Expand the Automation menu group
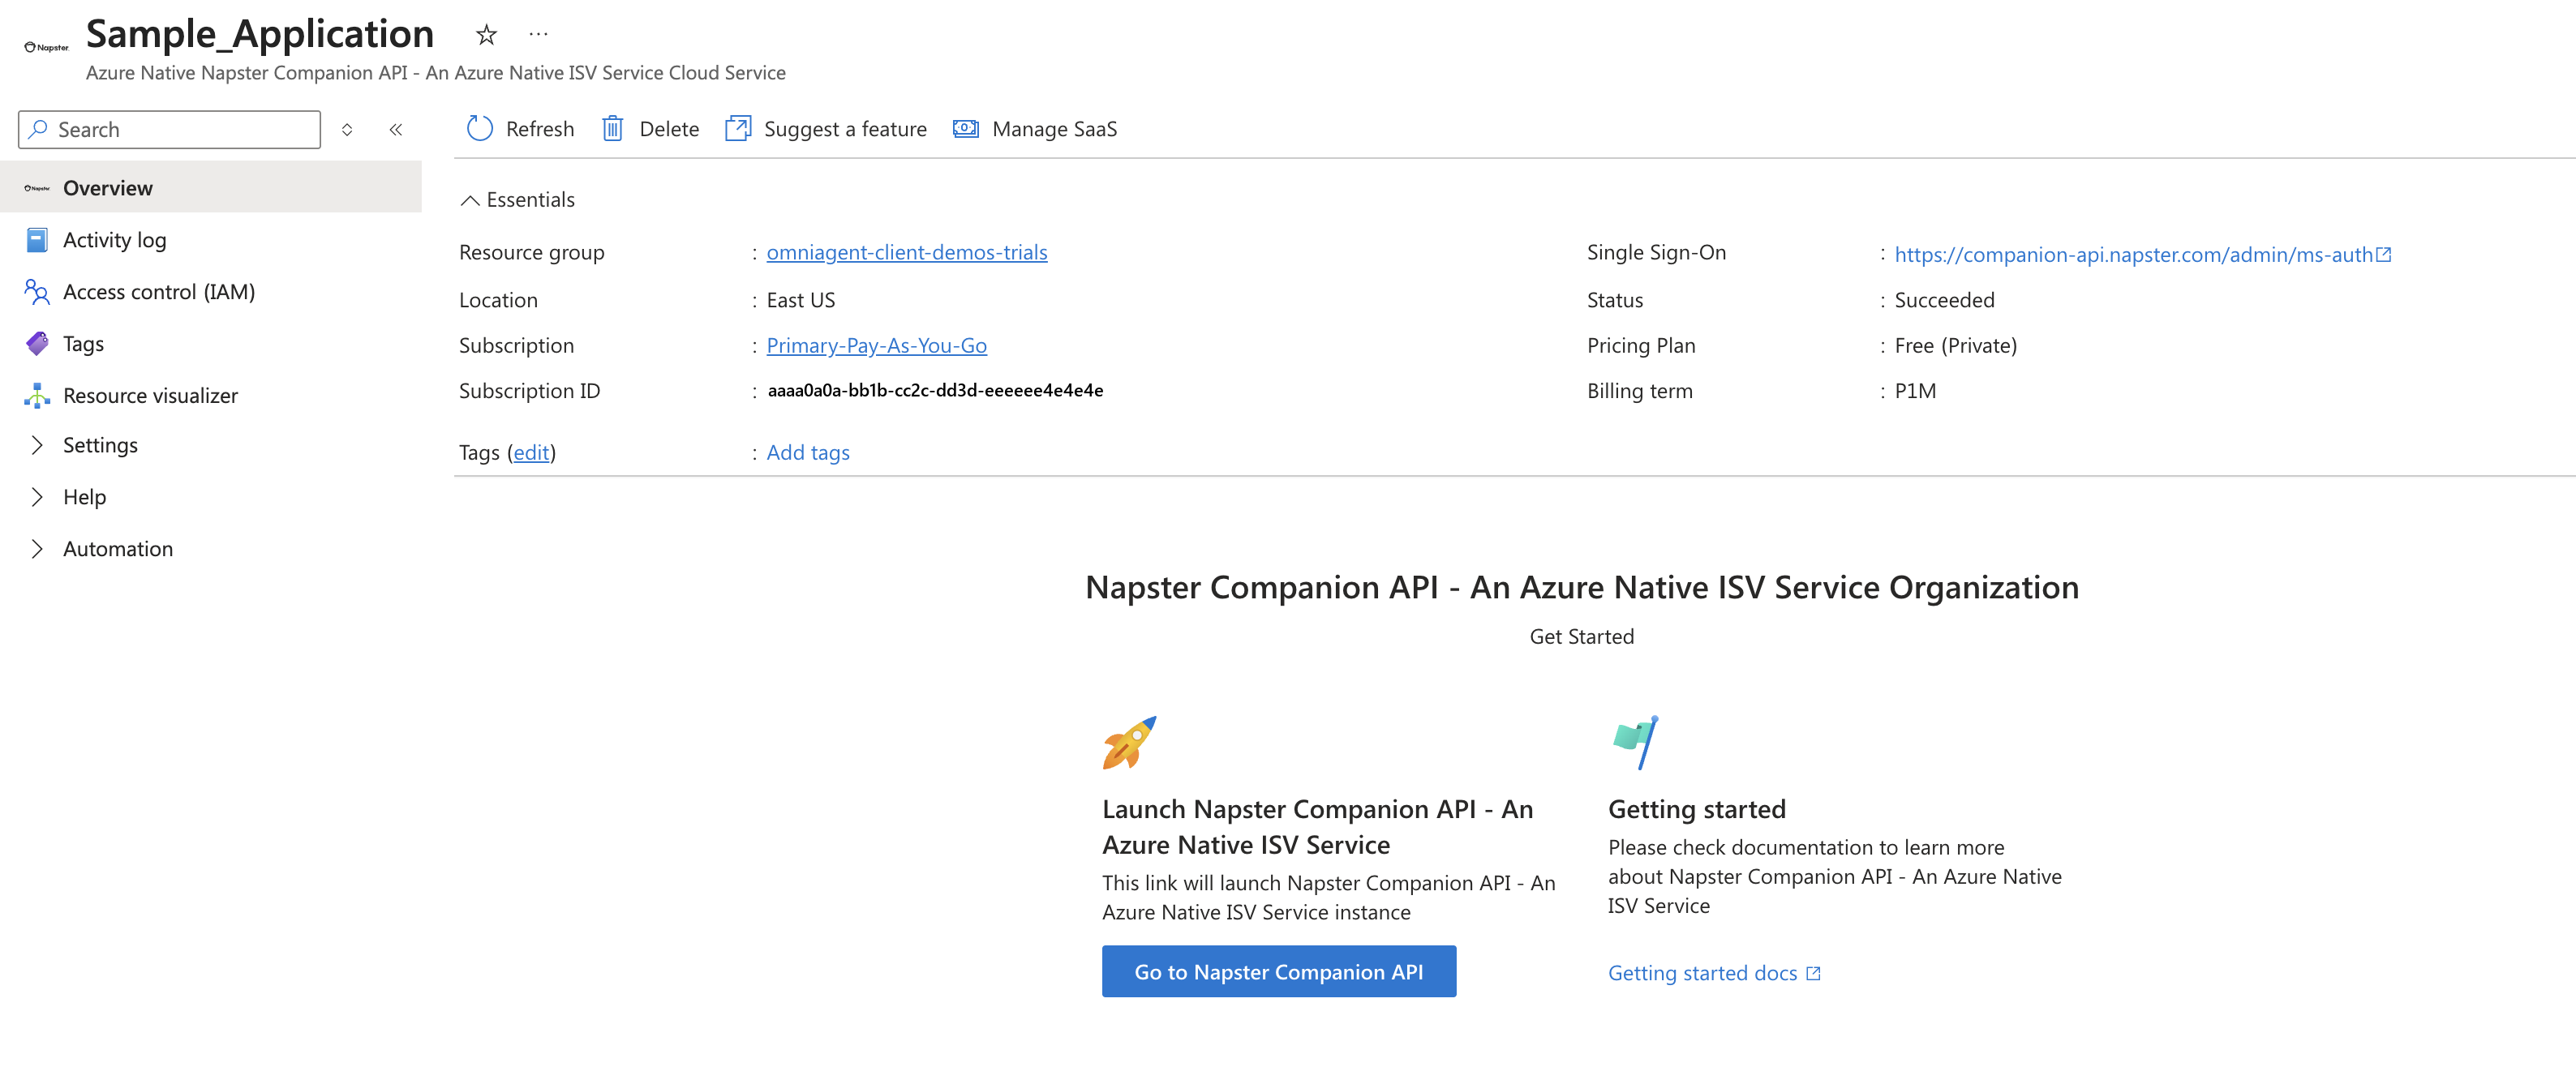 37,549
